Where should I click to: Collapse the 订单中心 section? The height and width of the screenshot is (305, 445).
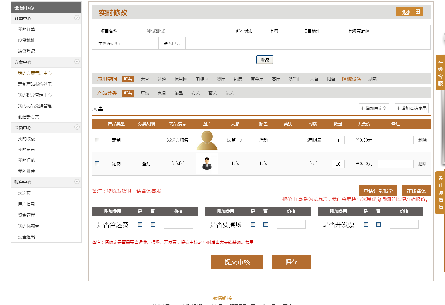(77, 18)
